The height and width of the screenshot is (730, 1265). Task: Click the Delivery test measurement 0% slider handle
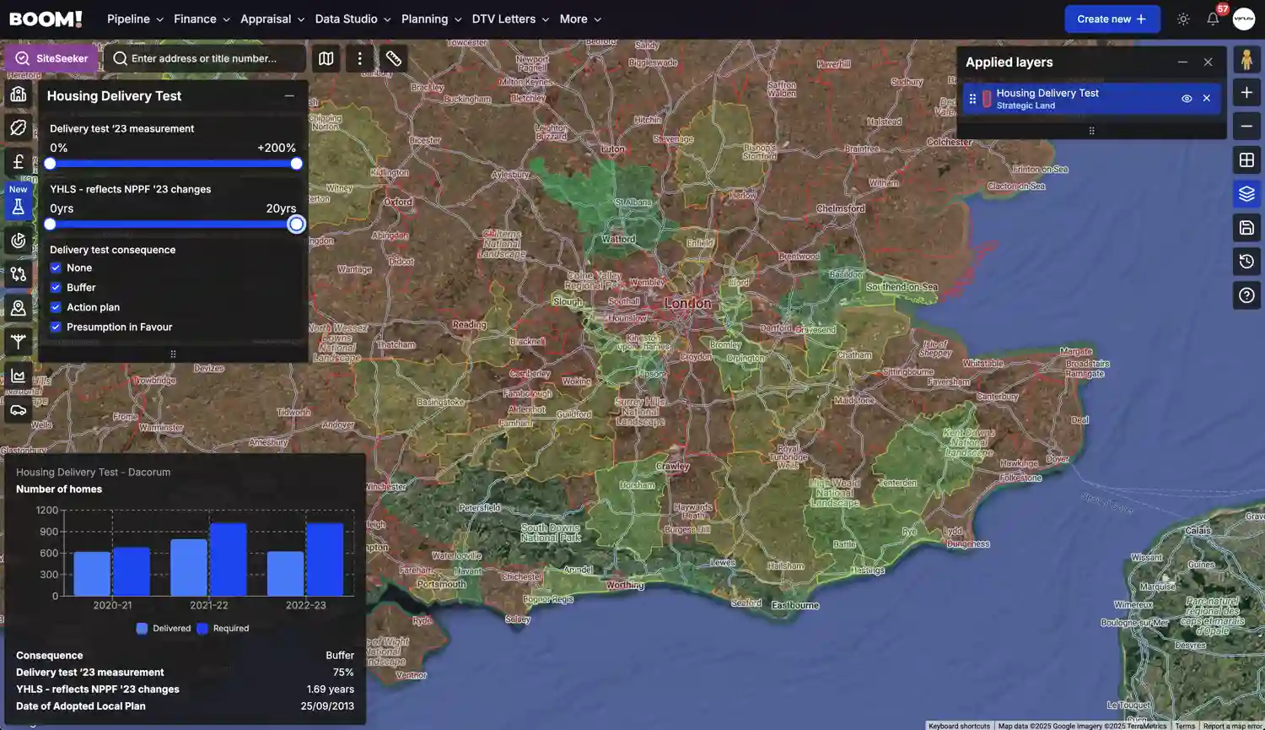pos(50,164)
